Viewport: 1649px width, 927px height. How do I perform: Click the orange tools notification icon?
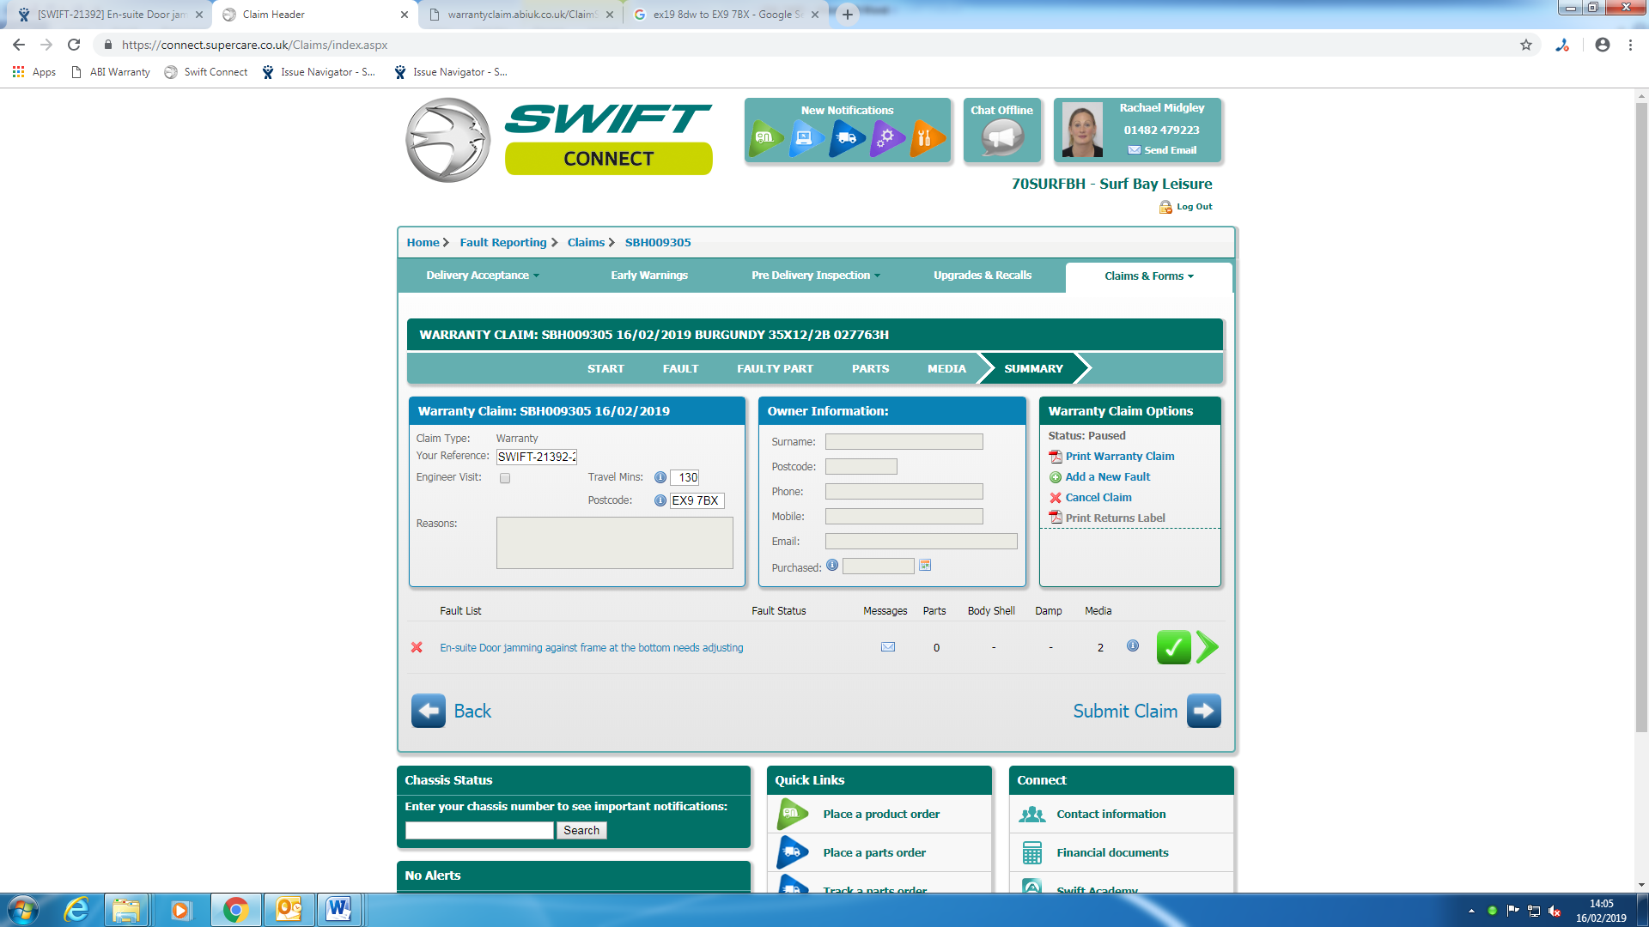coord(926,137)
